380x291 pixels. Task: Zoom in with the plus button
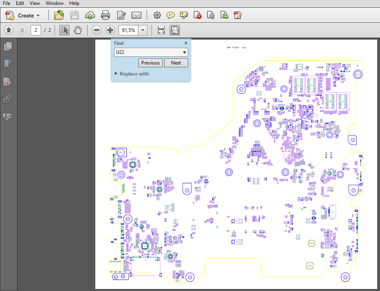coord(110,30)
